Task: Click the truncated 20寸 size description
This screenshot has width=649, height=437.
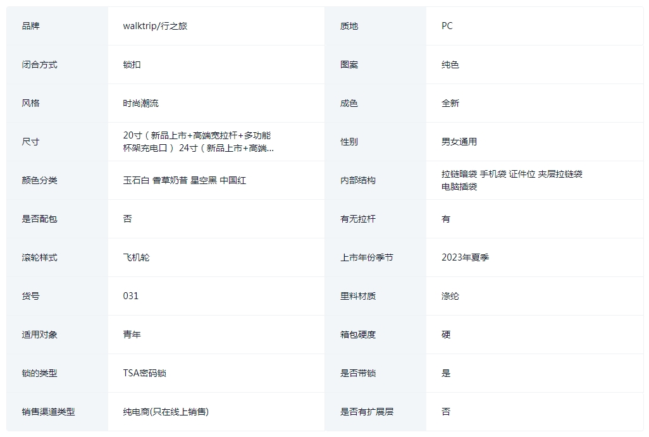Action: point(198,142)
